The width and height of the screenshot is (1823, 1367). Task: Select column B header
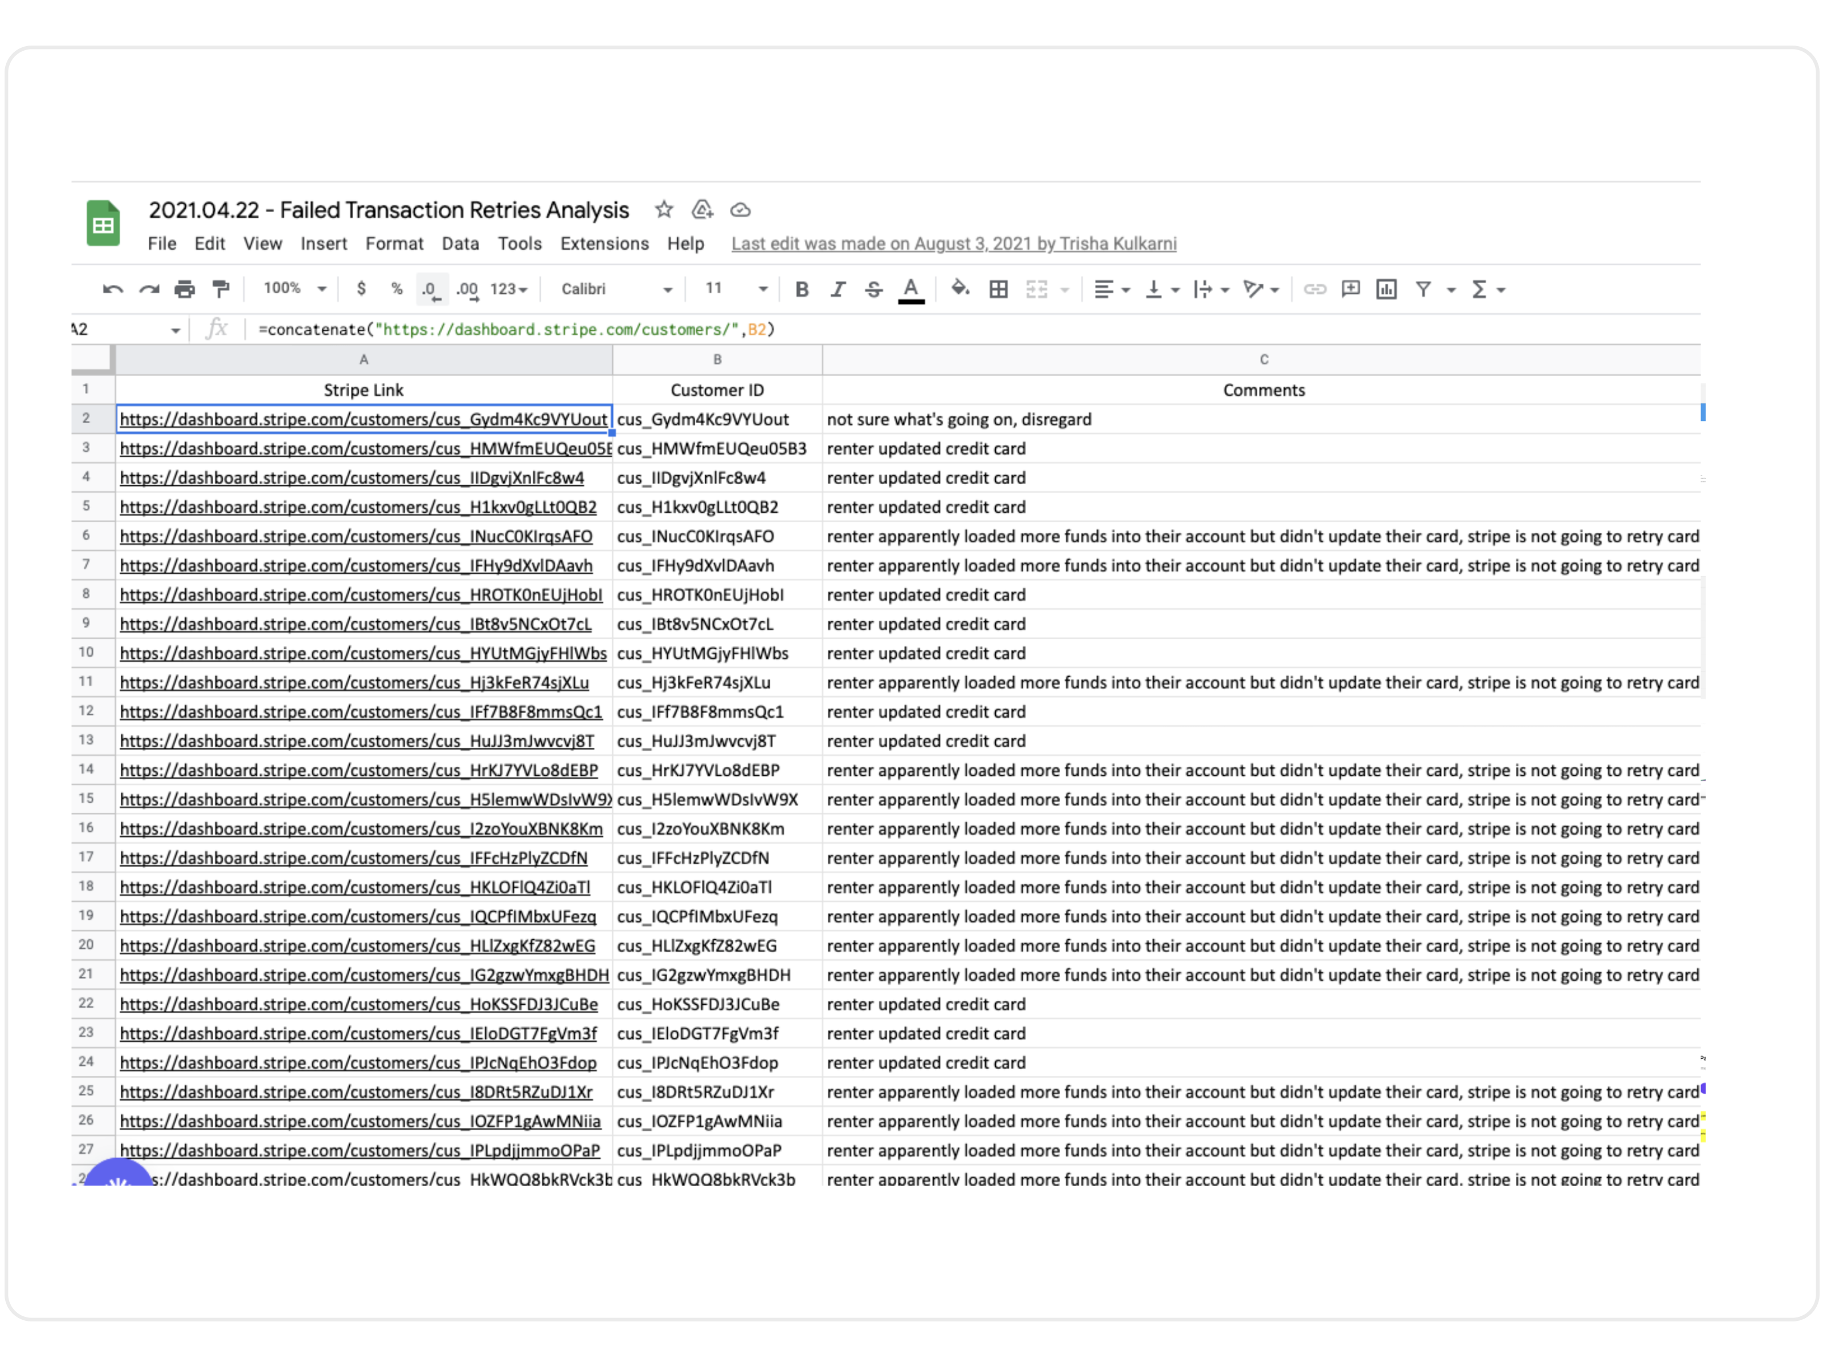point(717,359)
